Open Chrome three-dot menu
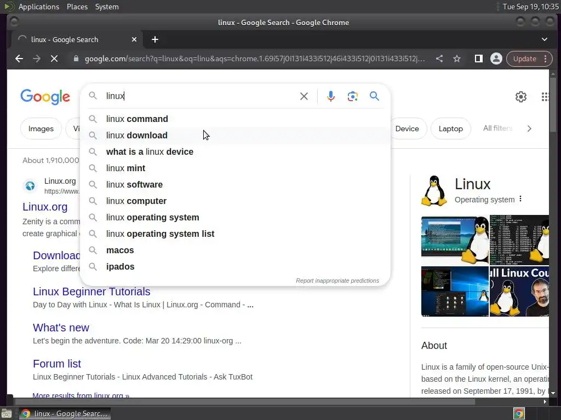This screenshot has height=420, width=561. tap(545, 59)
